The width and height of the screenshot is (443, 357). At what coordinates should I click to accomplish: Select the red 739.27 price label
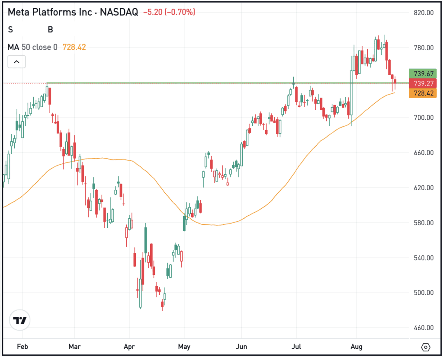[423, 83]
